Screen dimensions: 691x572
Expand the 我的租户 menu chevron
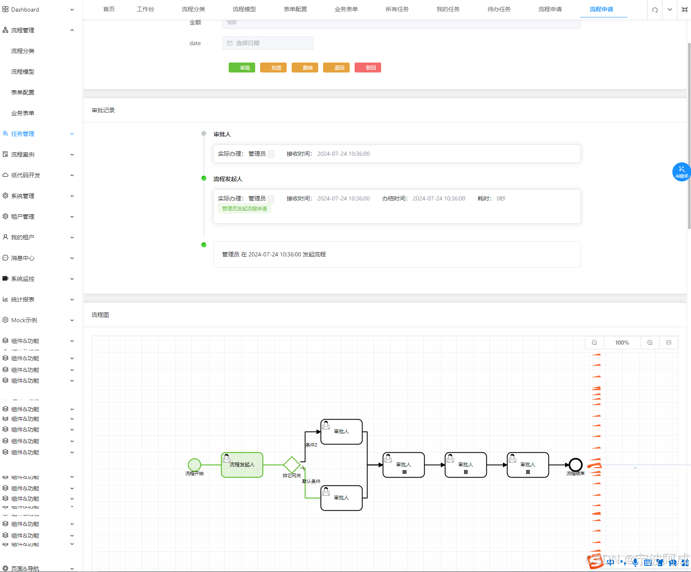[x=72, y=237]
